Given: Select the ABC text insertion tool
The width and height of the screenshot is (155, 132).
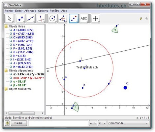Looking at the screenshot, I should [x=84, y=19].
